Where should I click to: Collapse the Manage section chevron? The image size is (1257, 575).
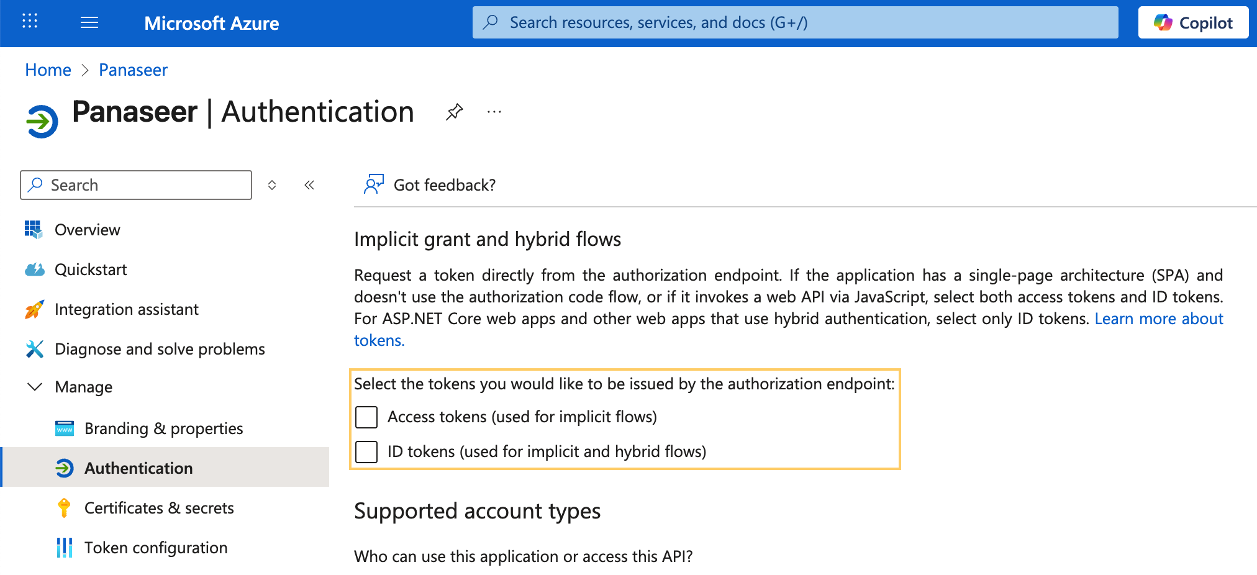35,387
